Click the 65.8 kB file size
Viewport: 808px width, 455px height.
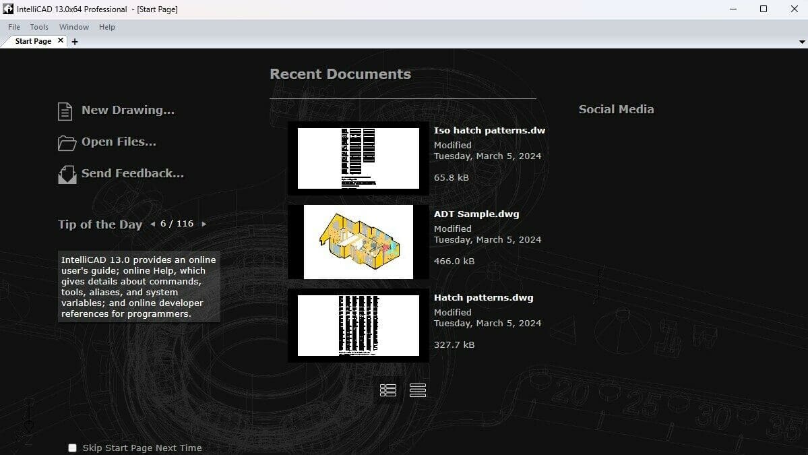pos(452,178)
